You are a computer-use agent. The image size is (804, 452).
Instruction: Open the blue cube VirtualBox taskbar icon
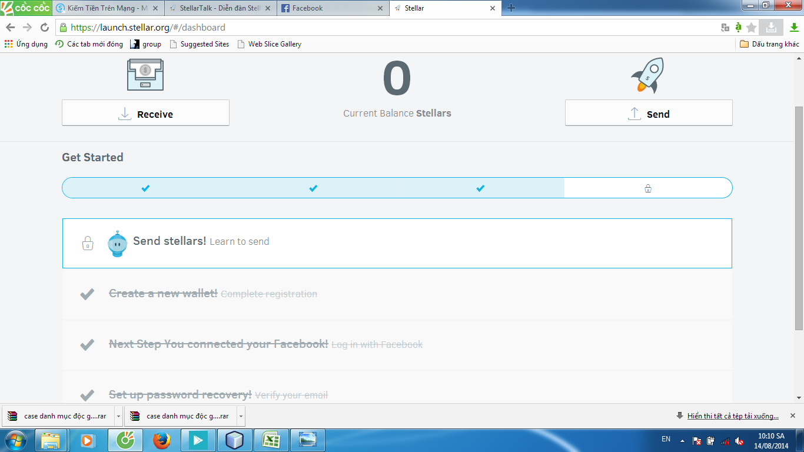pyautogui.click(x=234, y=440)
